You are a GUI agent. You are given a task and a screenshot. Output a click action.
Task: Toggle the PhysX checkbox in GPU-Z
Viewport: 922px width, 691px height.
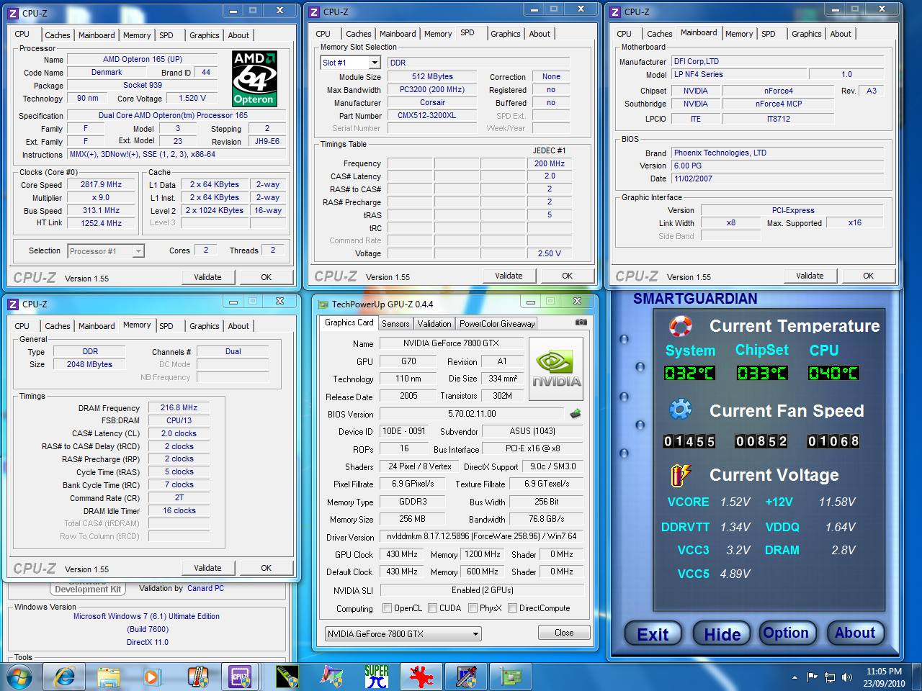pyautogui.click(x=473, y=608)
